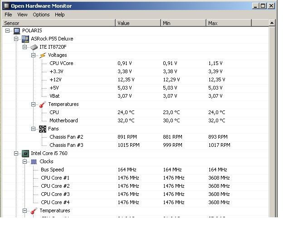The width and height of the screenshot is (298, 245).
Task: Click the 1,15 V max value of CPU VCore
Action: tap(215, 64)
